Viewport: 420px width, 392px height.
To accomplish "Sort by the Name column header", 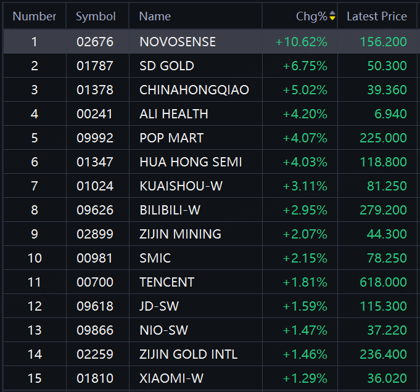I will (155, 16).
